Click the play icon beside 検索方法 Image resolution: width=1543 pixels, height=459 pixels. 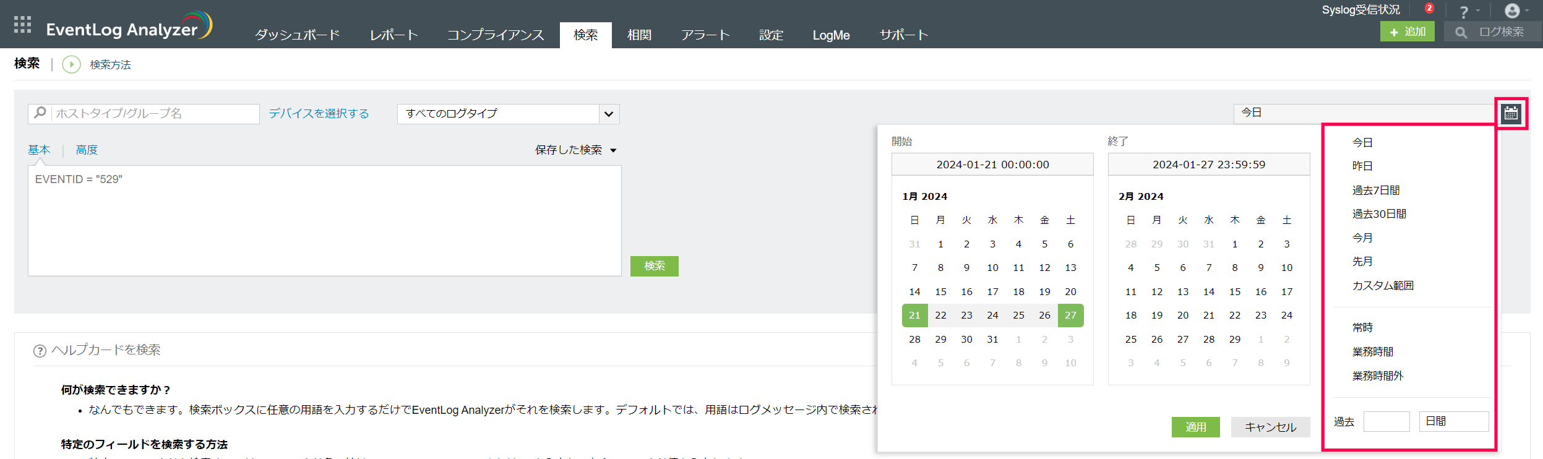click(72, 64)
